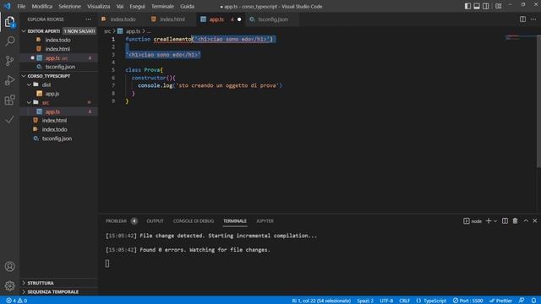Screen dimensions: 541x304
Task: Open the customize layout icon
Action: (498, 6)
